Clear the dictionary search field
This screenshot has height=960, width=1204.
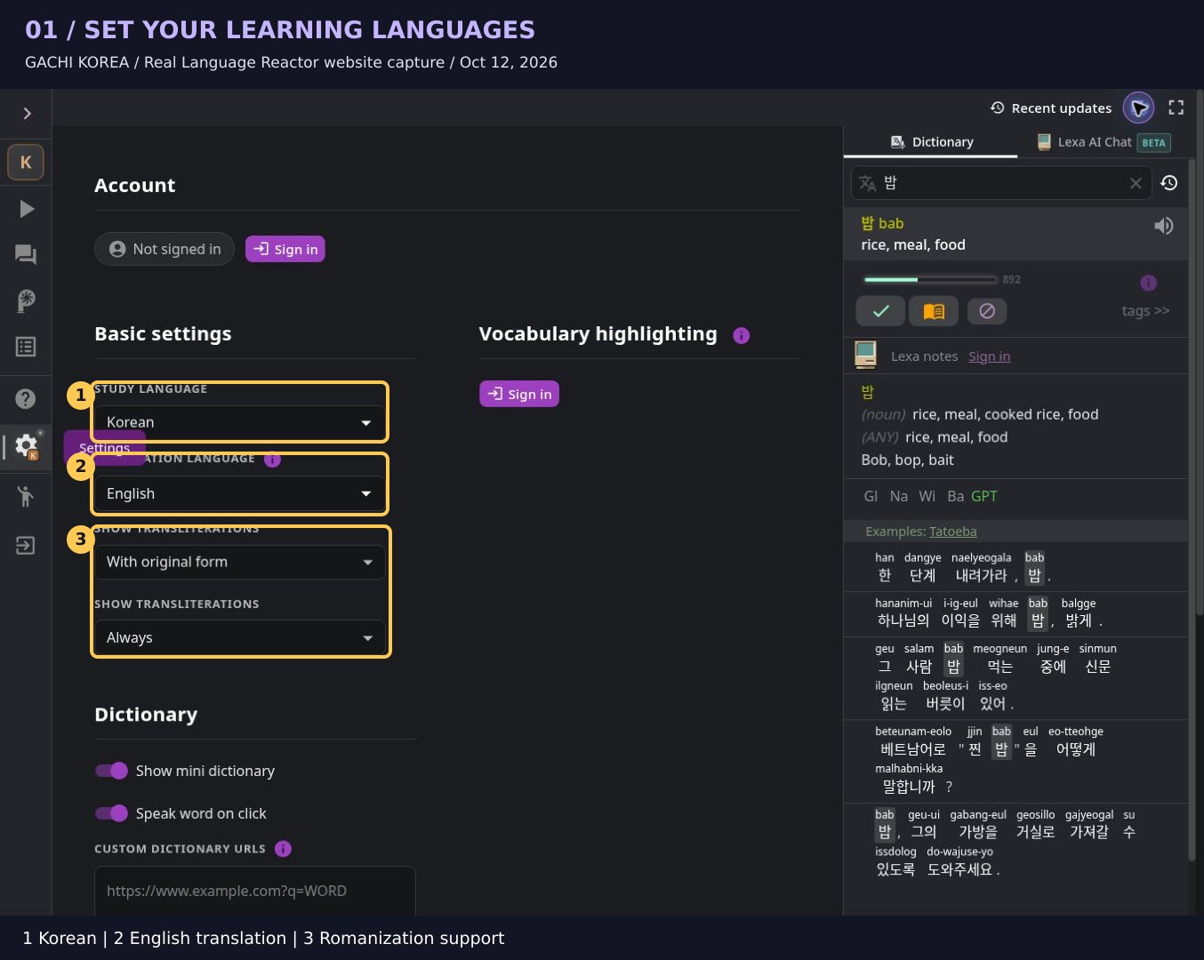[1136, 183]
